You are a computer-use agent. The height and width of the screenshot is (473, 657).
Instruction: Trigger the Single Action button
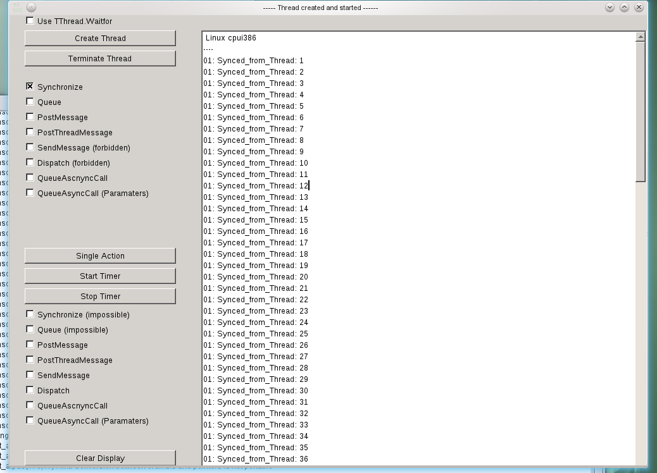pos(100,255)
